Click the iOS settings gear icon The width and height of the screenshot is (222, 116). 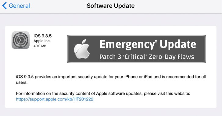20,40
